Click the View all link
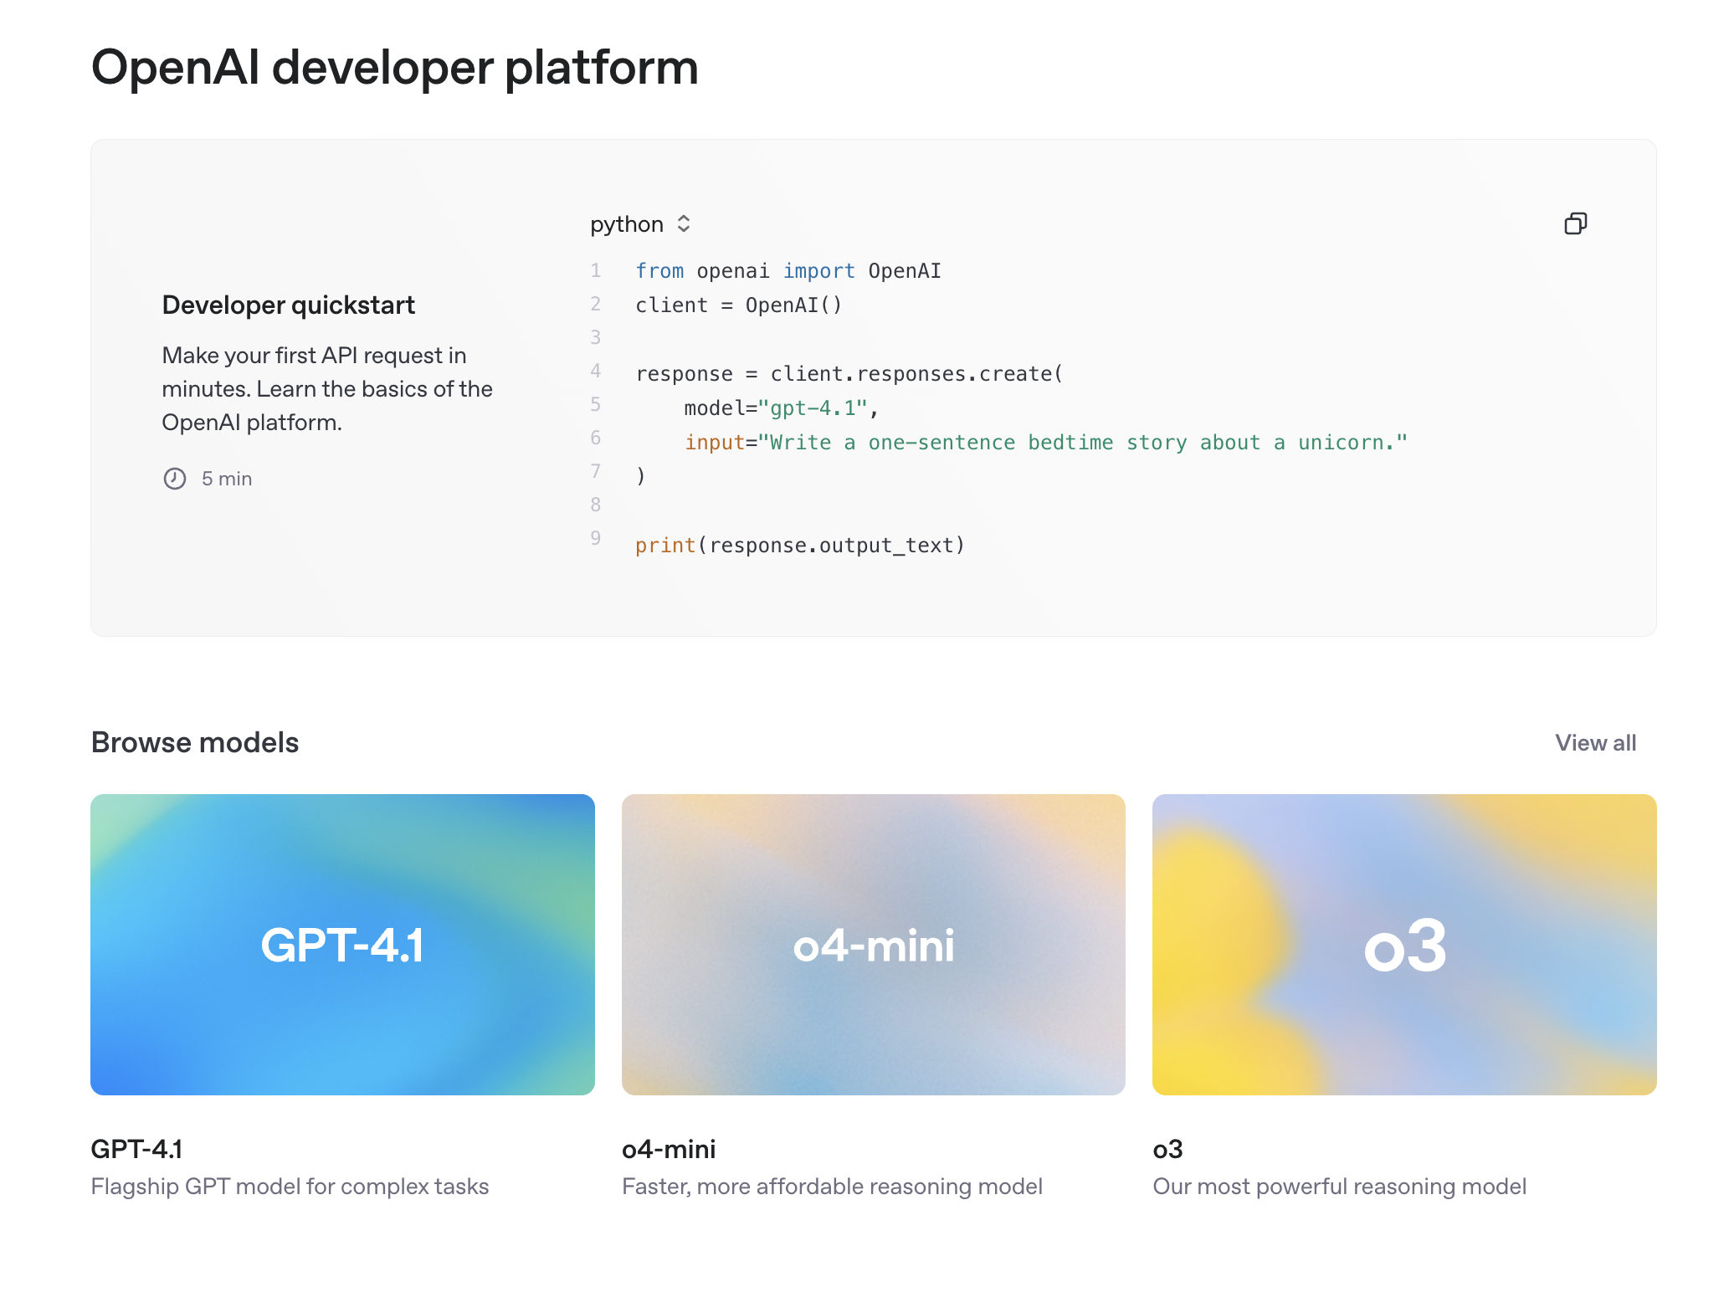1724x1292 pixels. (x=1595, y=743)
